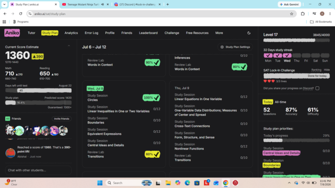Switch stats view to All-time
This screenshot has height=188, width=335.
[x=280, y=102]
